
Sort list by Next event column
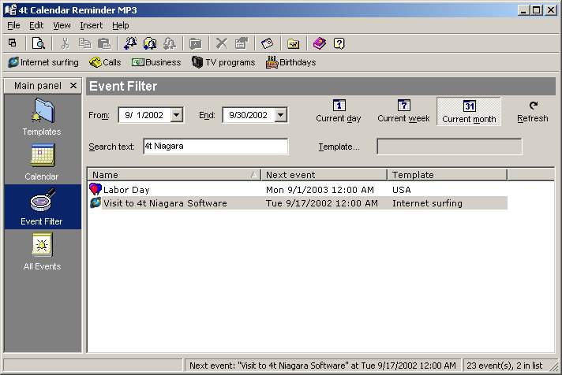pyautogui.click(x=324, y=175)
